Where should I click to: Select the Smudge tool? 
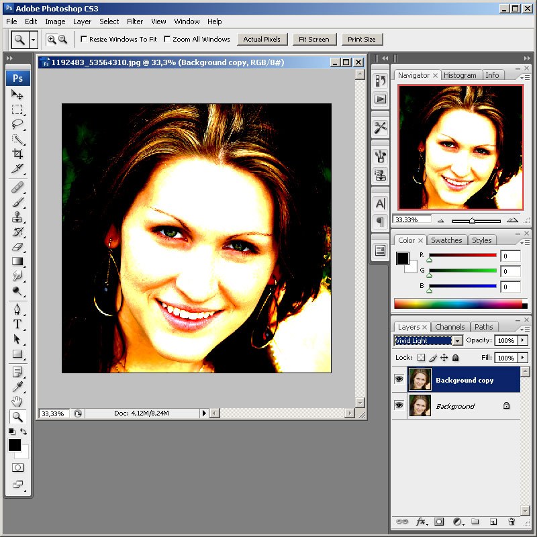17,276
